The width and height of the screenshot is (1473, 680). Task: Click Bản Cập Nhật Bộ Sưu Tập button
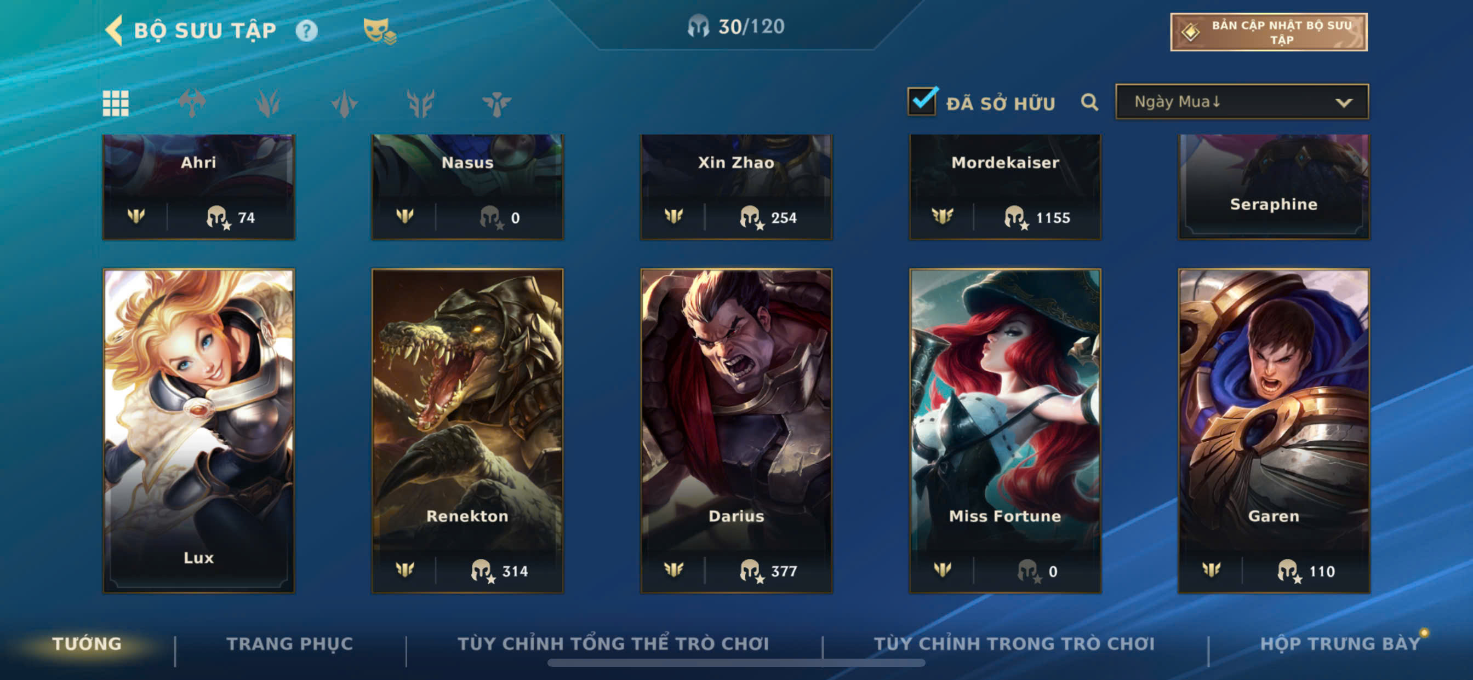click(1268, 32)
